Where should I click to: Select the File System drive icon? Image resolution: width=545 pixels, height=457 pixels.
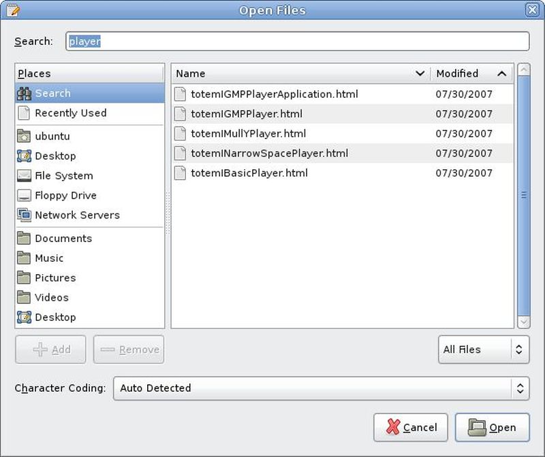tap(24, 176)
